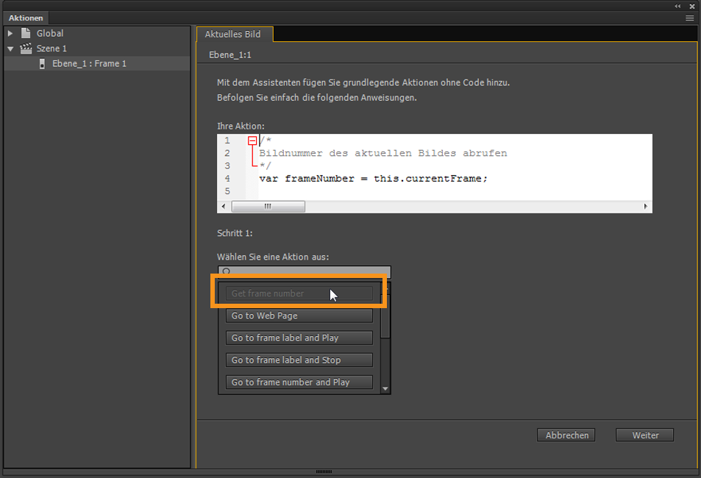Click the Weiter button
The image size is (701, 478).
[644, 435]
